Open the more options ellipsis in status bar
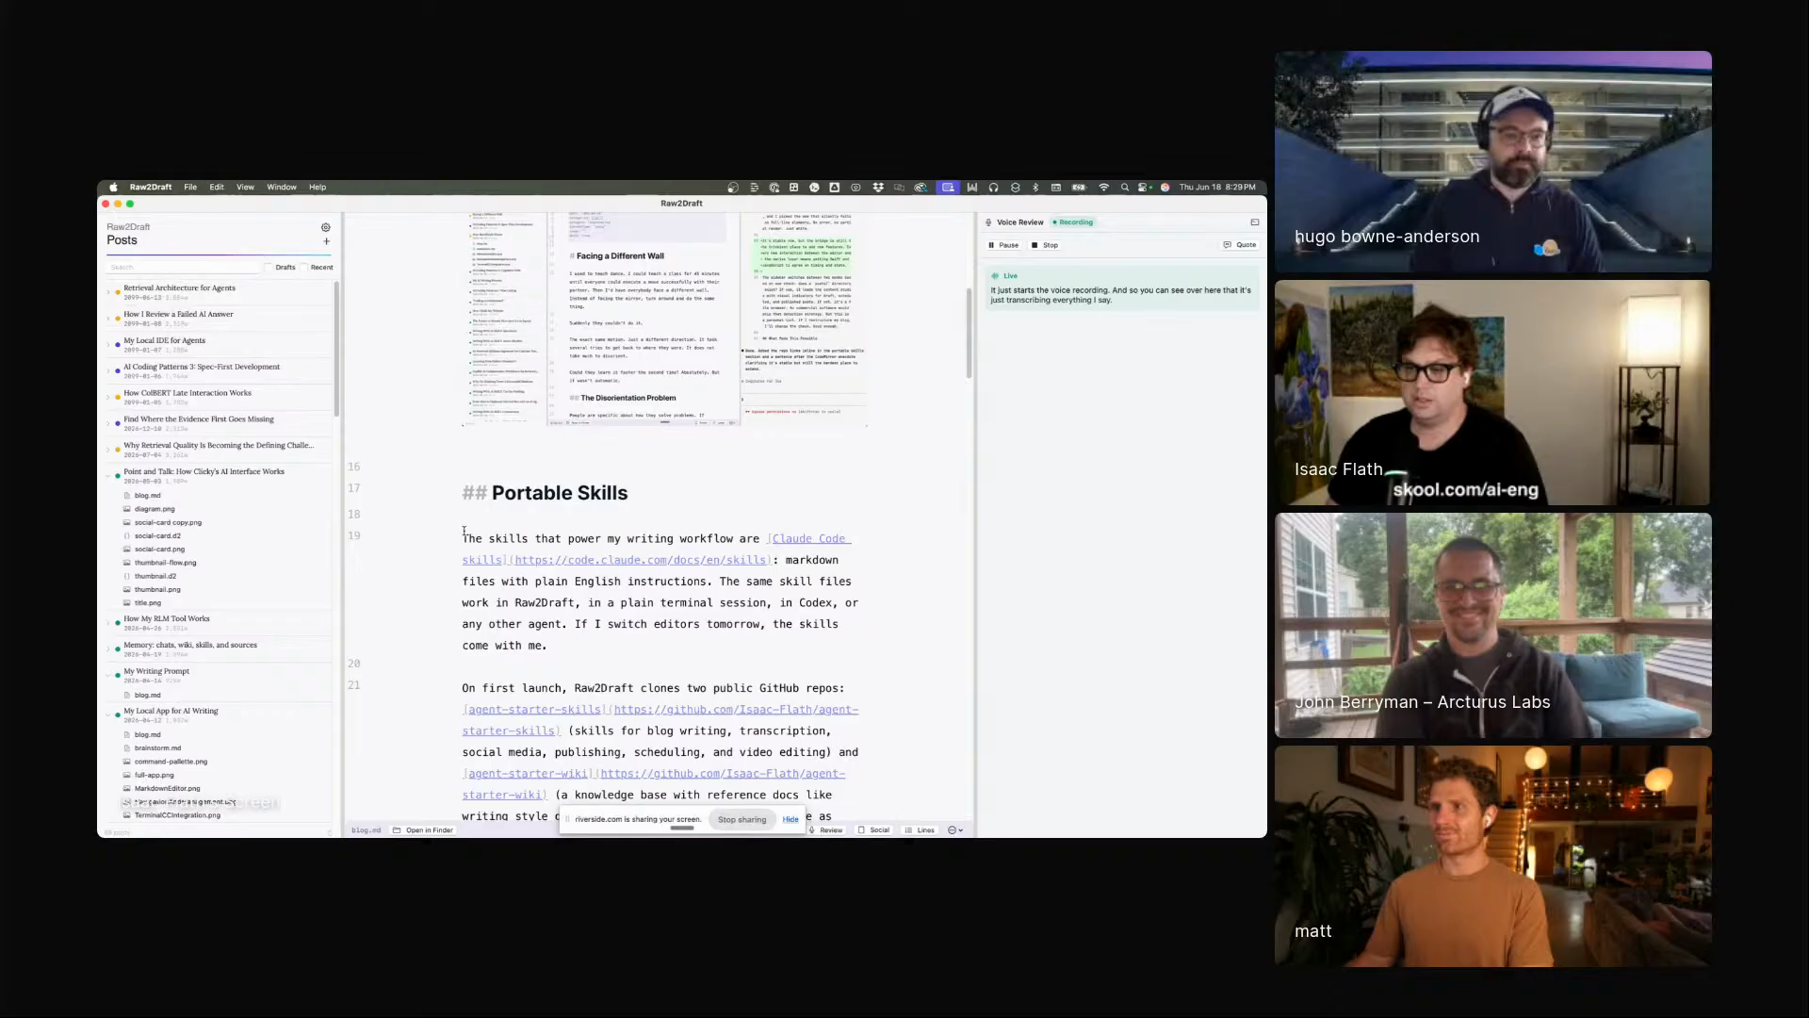This screenshot has width=1809, height=1018. pos(954,830)
